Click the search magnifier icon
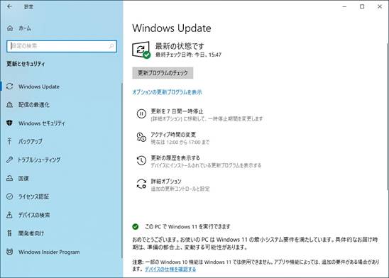This screenshot has width=389, height=278. pos(111,46)
